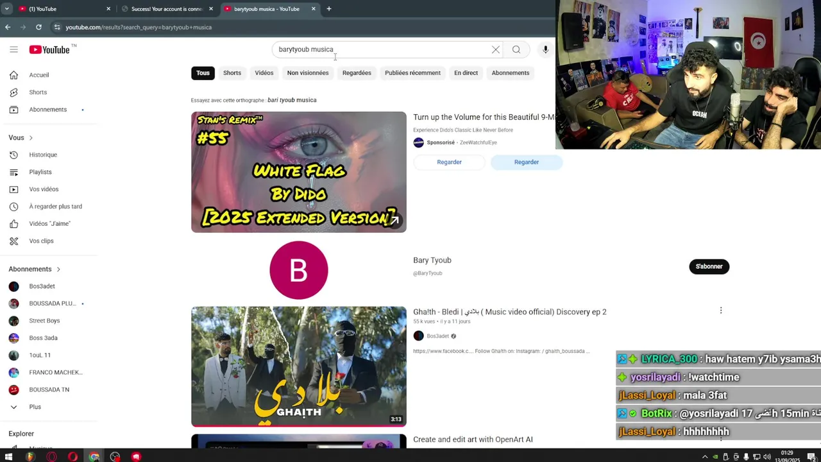Open Bos3adet channel under Bledi video
Screen dimensions: 821x462
[438, 336]
